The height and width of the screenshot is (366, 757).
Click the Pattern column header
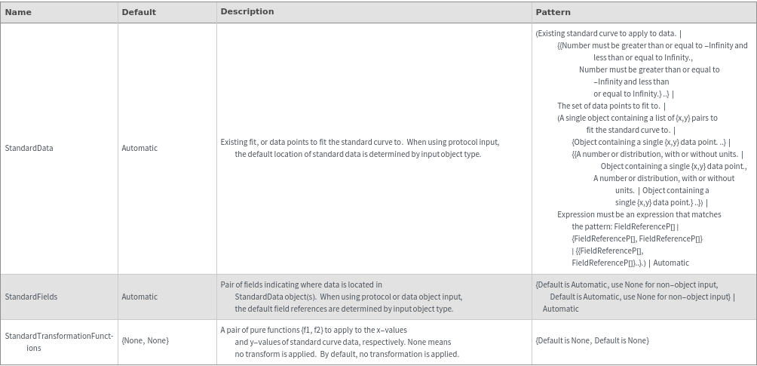click(553, 12)
